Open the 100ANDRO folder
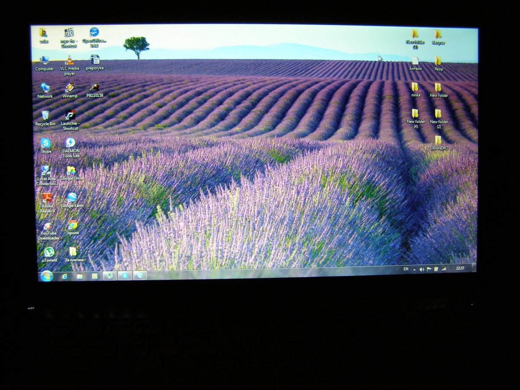The width and height of the screenshot is (520, 390). [438, 140]
